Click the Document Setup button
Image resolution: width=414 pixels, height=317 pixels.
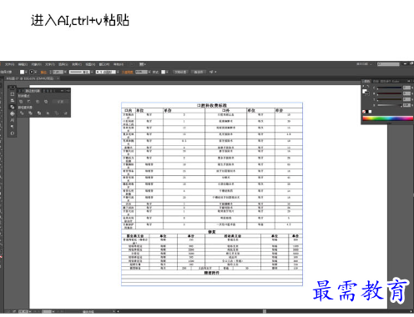click(180, 72)
